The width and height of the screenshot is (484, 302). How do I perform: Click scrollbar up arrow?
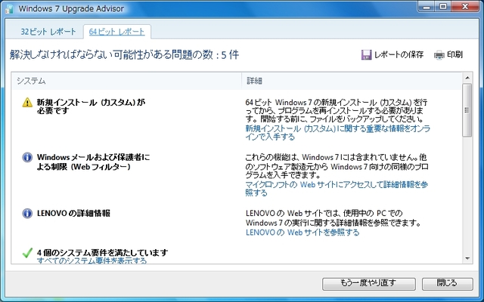click(467, 78)
